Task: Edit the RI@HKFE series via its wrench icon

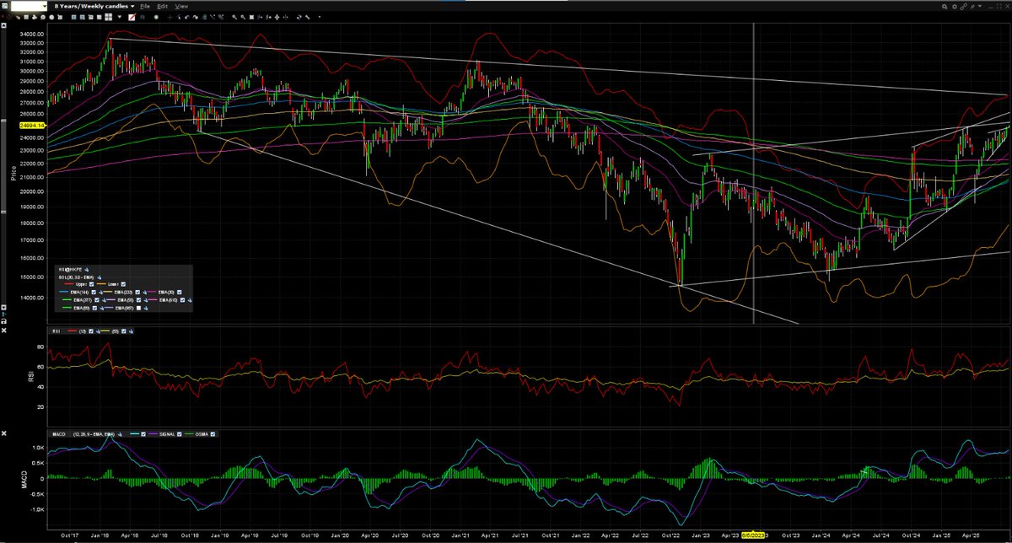Action: [87, 270]
